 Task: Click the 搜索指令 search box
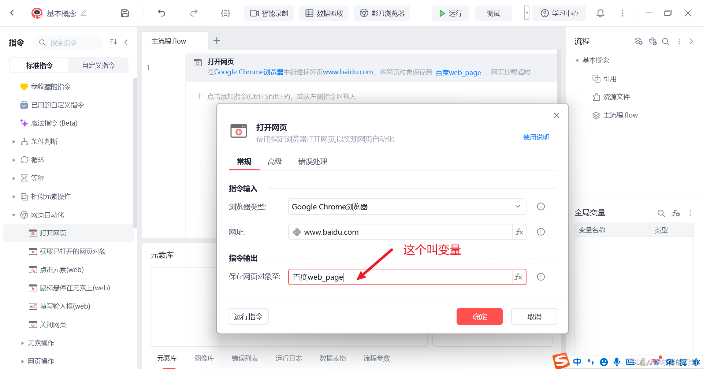(68, 42)
